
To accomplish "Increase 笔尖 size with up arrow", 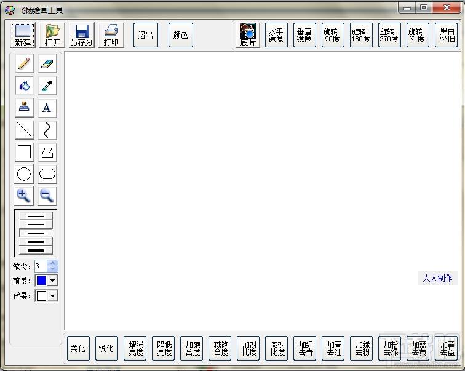I will [x=53, y=263].
